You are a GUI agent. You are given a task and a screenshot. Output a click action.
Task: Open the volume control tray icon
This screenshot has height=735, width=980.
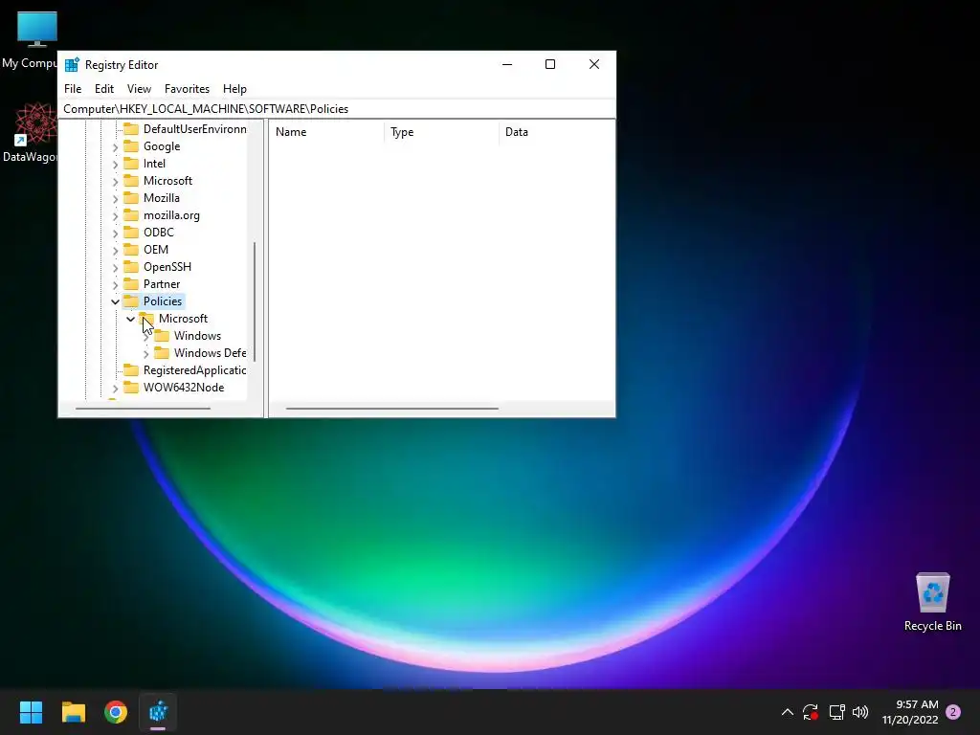click(x=860, y=712)
